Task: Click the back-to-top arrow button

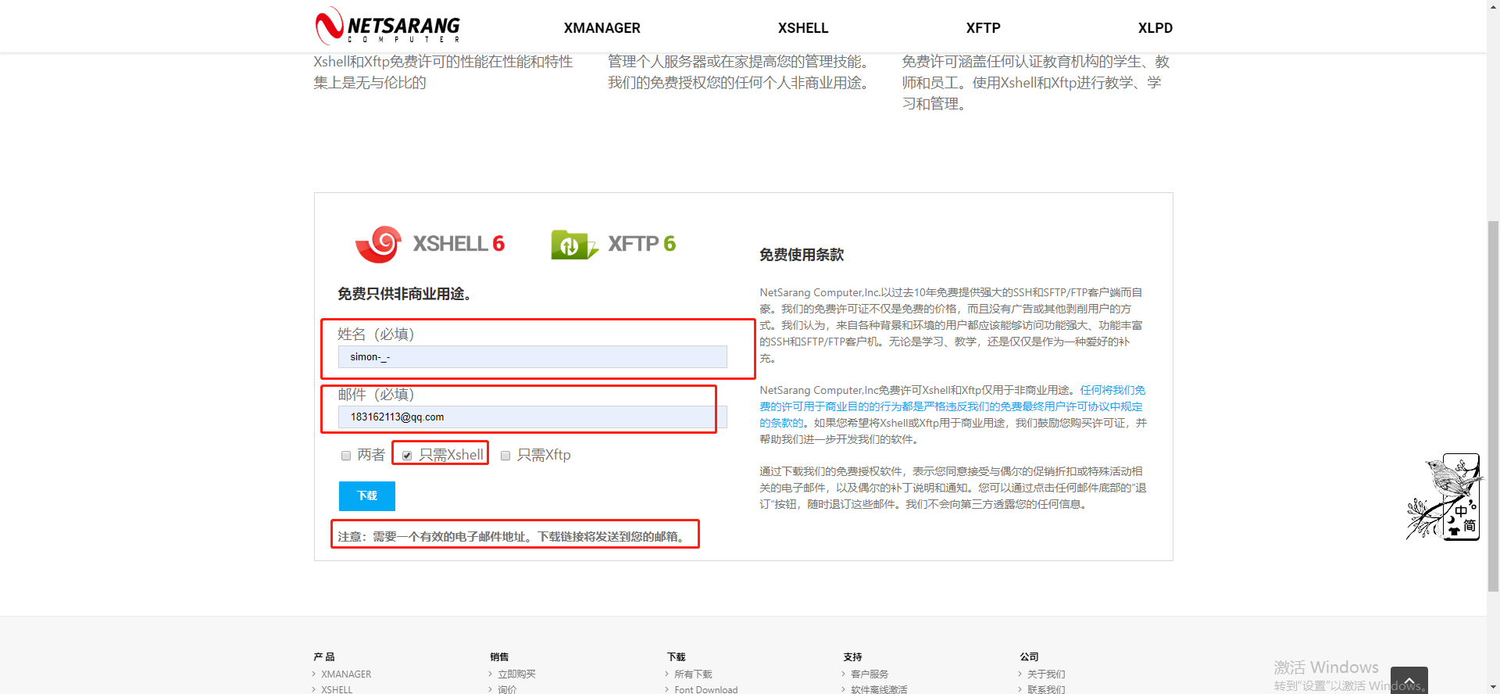Action: (1409, 681)
